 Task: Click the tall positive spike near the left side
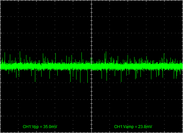(x=20, y=57)
